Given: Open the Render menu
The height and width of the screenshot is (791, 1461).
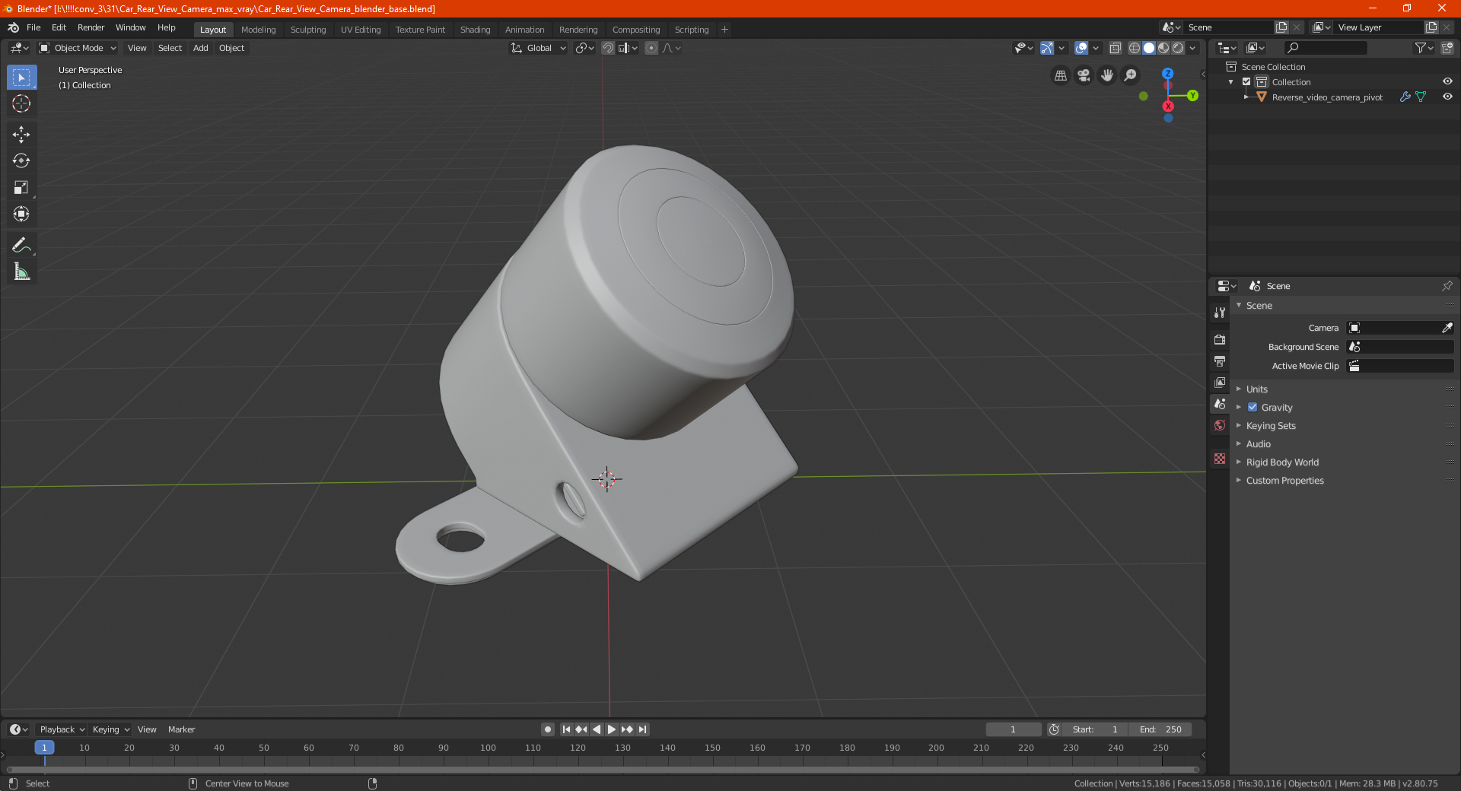Looking at the screenshot, I should (x=91, y=27).
